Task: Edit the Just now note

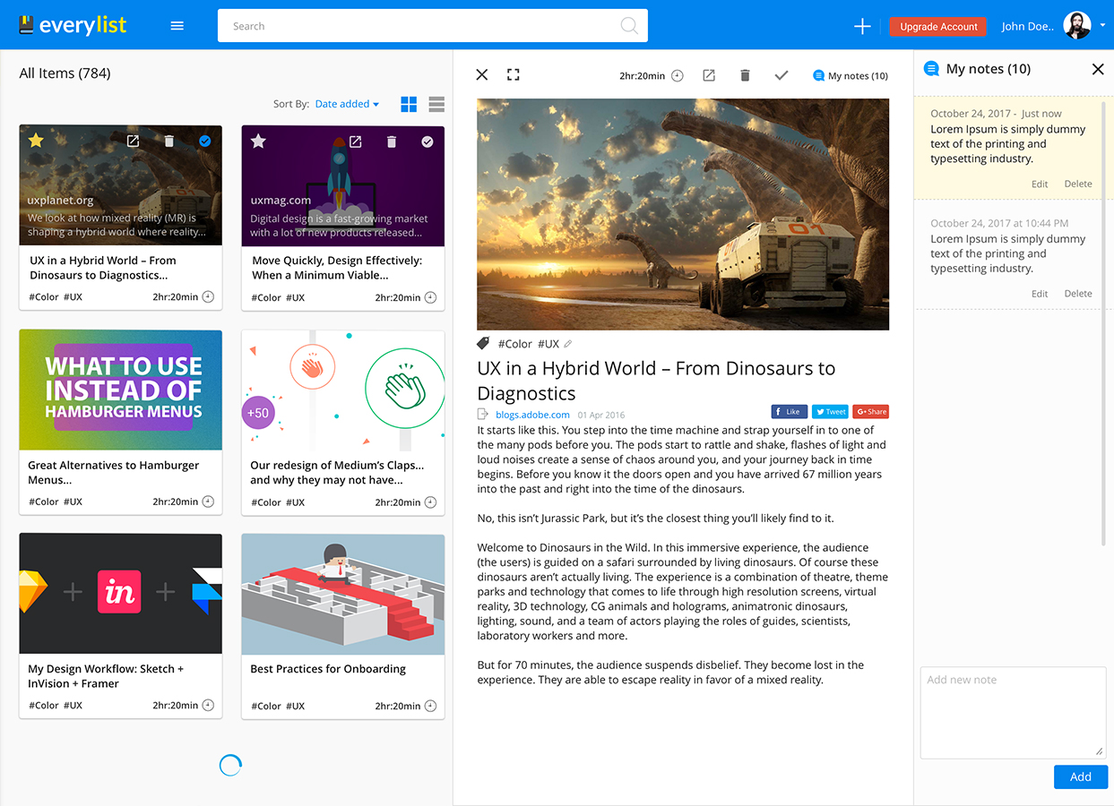Action: [x=1040, y=184]
